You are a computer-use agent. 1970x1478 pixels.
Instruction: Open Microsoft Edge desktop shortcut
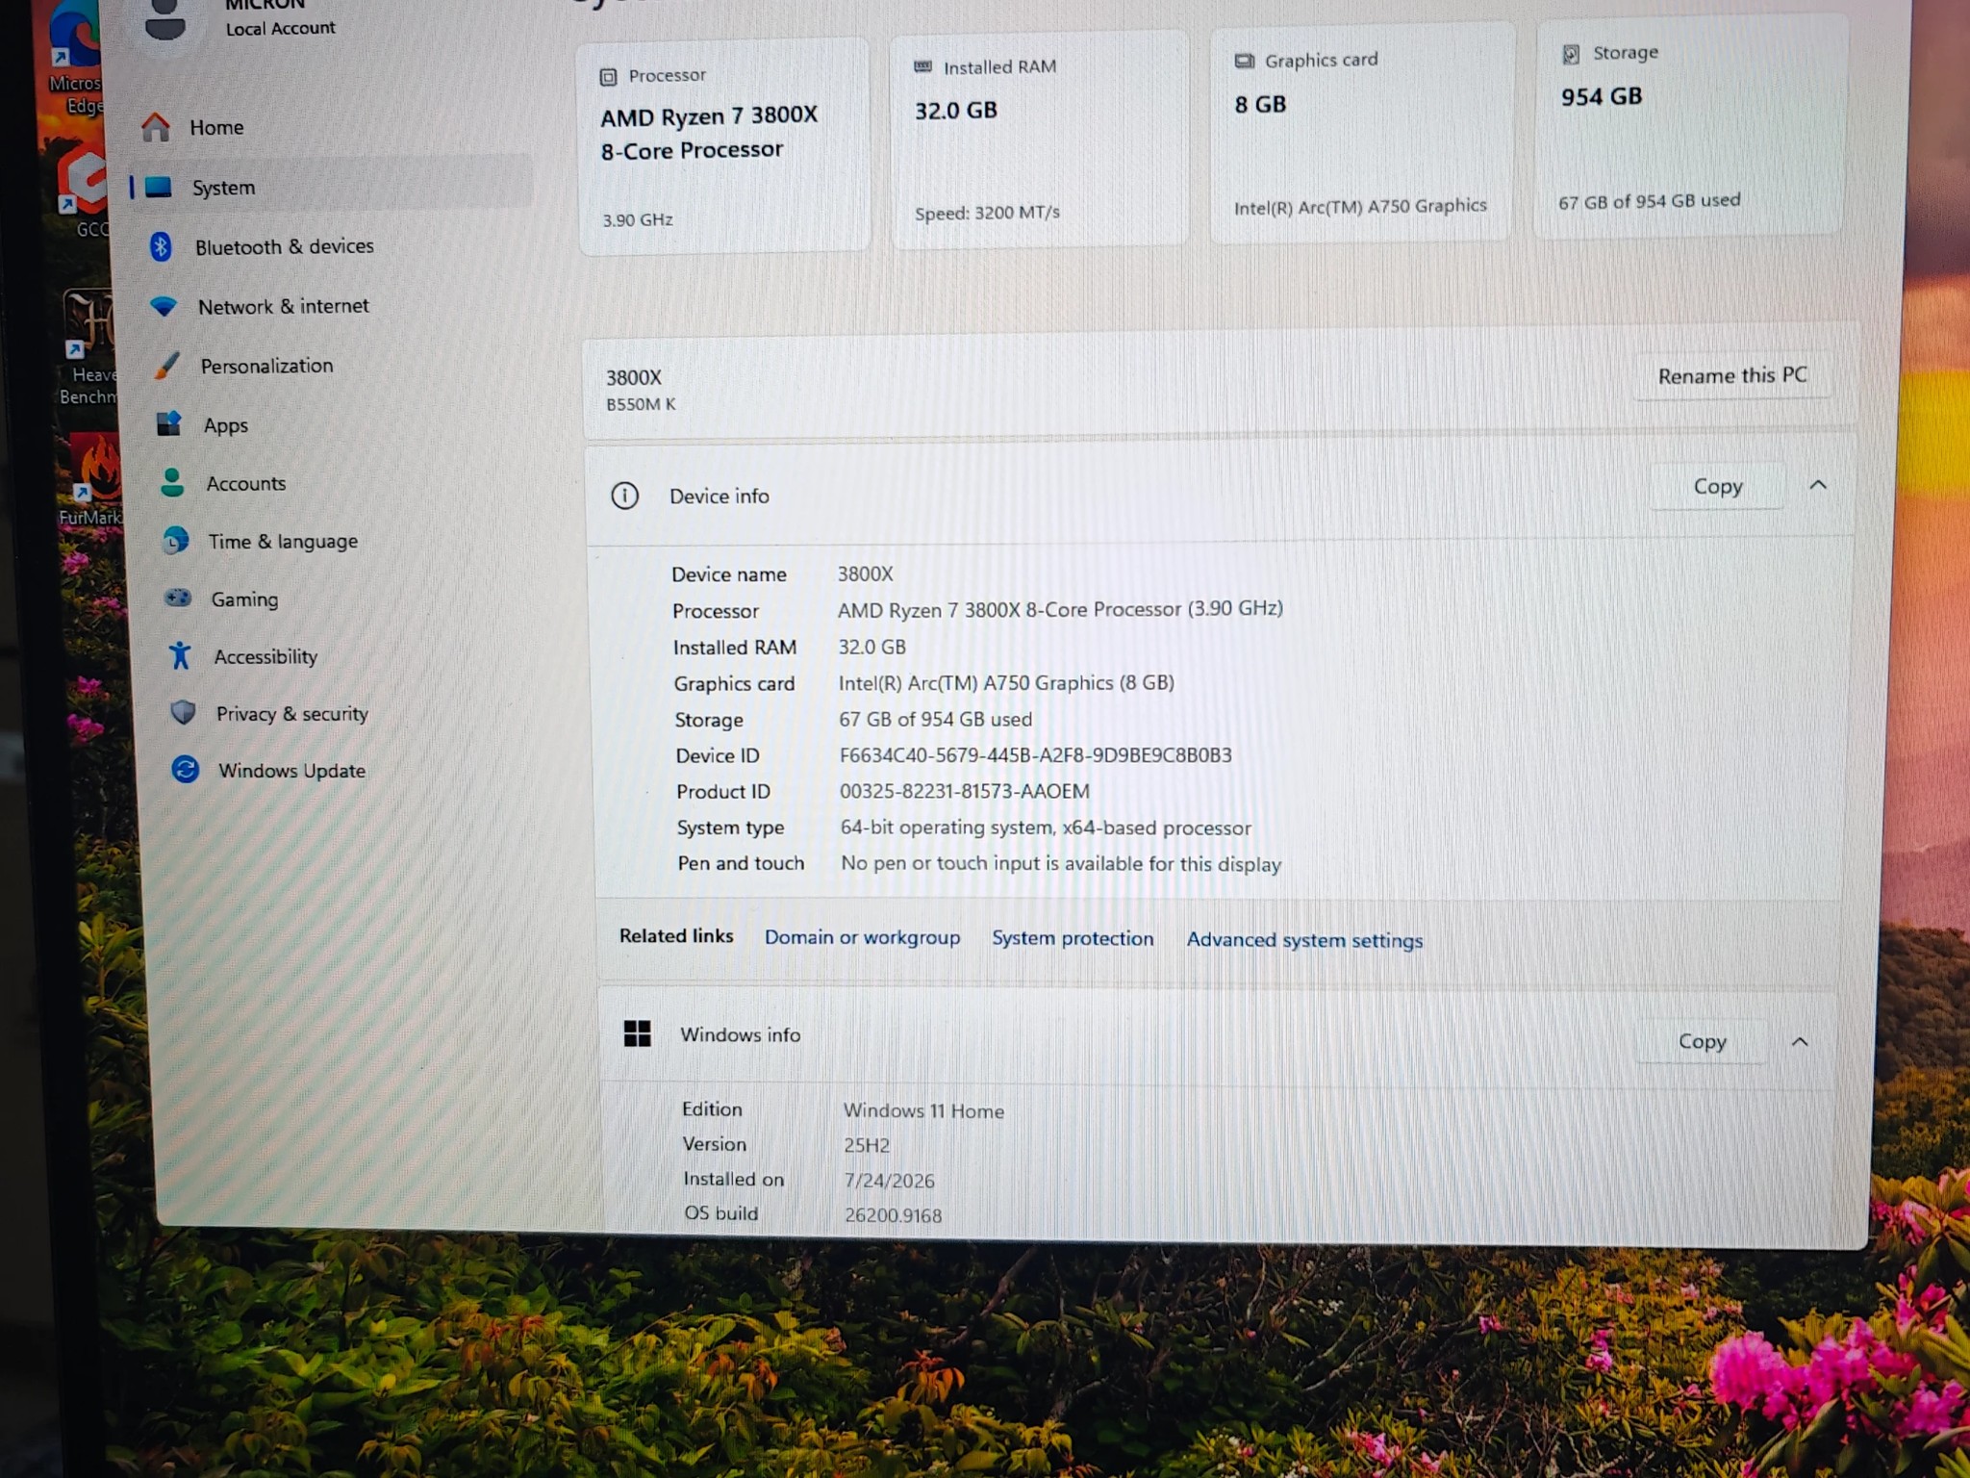[75, 60]
